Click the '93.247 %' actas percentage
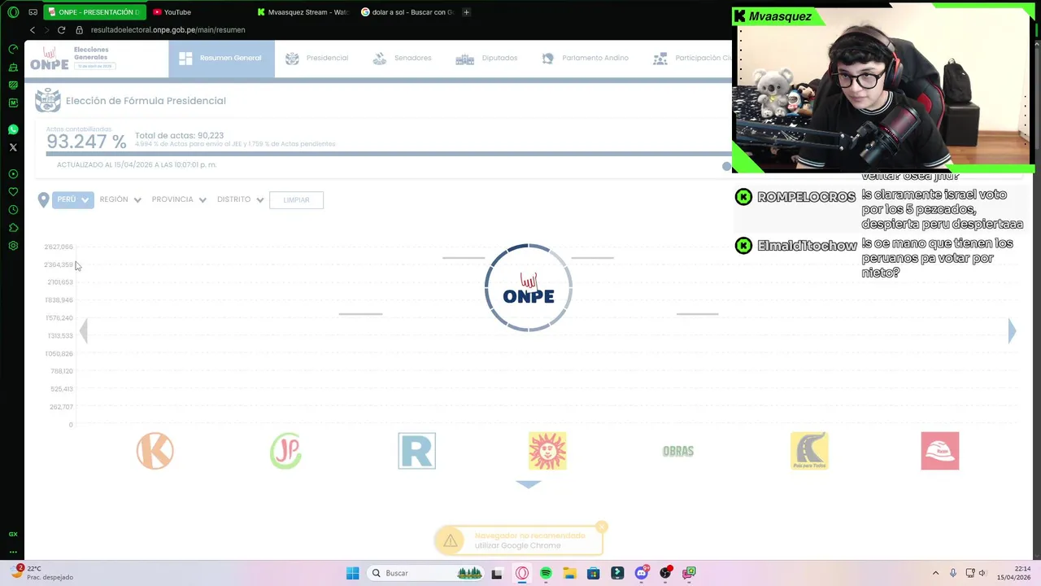The image size is (1041, 586). click(86, 142)
